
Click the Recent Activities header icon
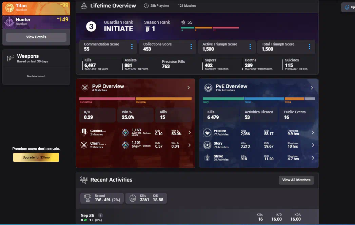(x=84, y=180)
